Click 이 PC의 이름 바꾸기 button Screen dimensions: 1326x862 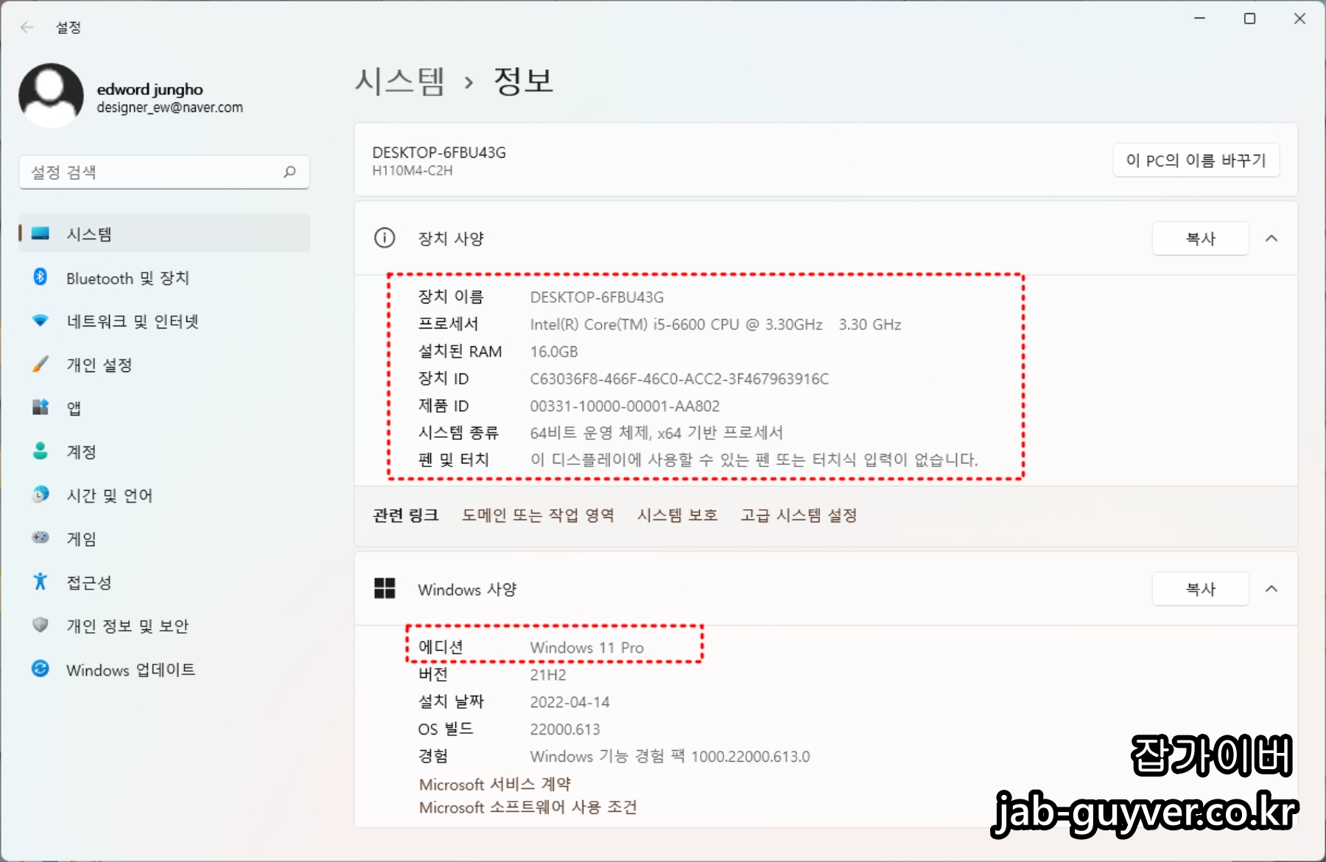[1196, 161]
